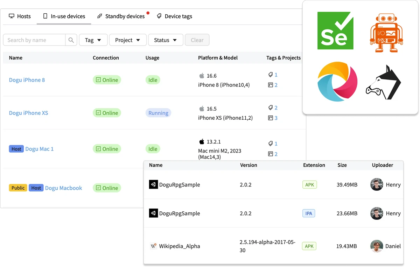Click the Online badge for Dogu Mac 1
The image size is (420, 267).
pyautogui.click(x=107, y=149)
